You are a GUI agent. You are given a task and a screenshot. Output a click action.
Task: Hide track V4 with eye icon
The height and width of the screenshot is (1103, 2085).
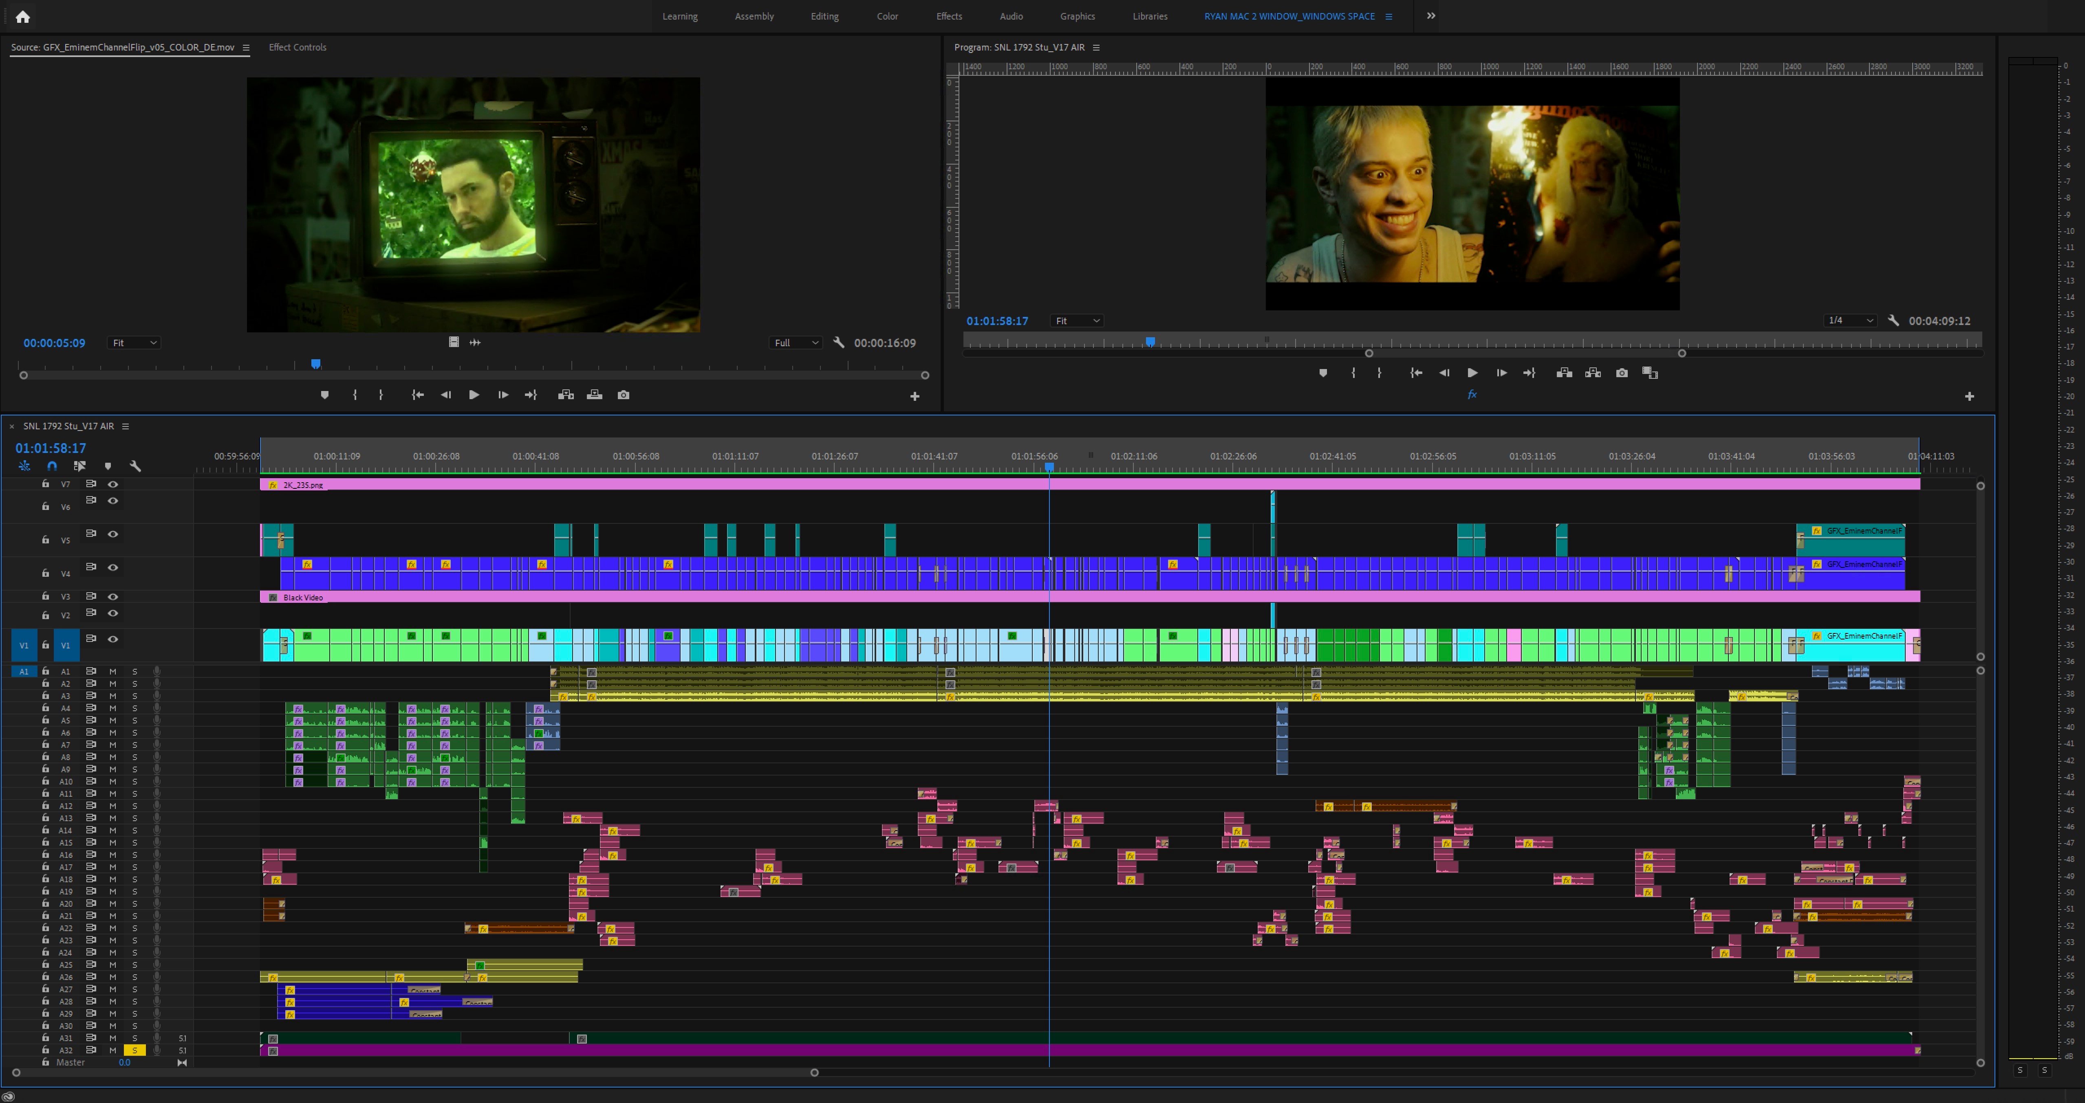(x=113, y=568)
